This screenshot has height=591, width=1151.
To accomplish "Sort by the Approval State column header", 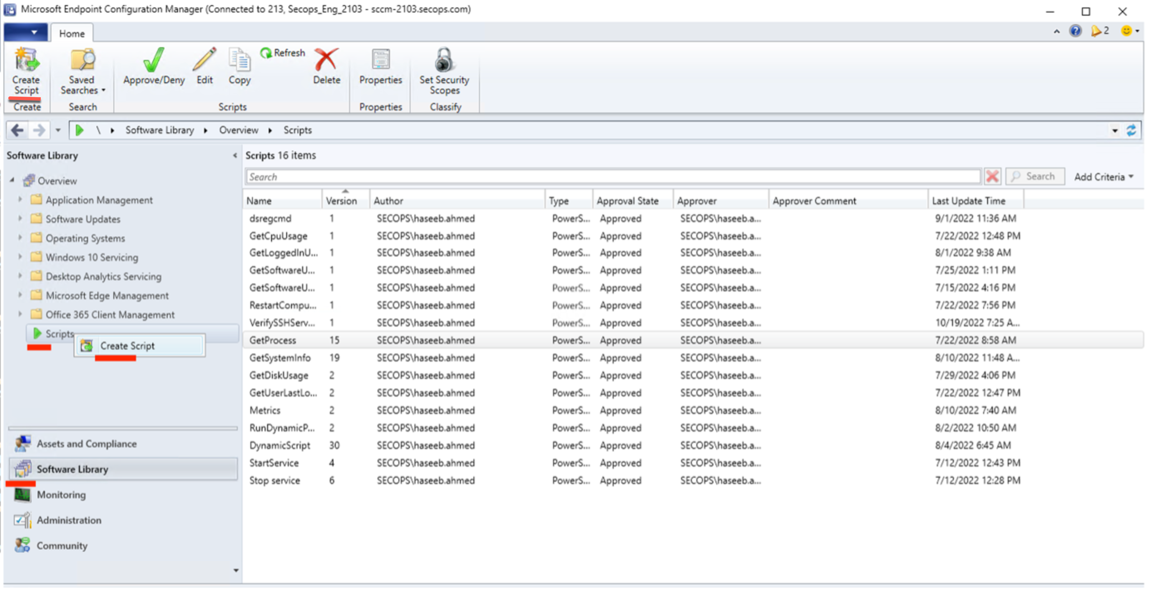I will coord(633,201).
